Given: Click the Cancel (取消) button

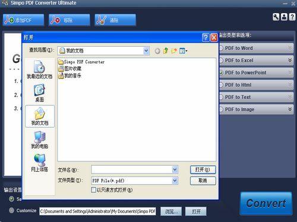Looking at the screenshot, I should (x=203, y=181).
